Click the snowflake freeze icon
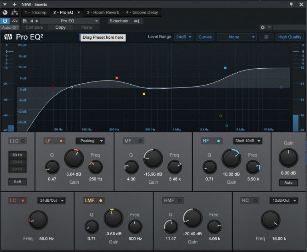Image resolution: width=307 pixels, height=252 pixels. (266, 37)
